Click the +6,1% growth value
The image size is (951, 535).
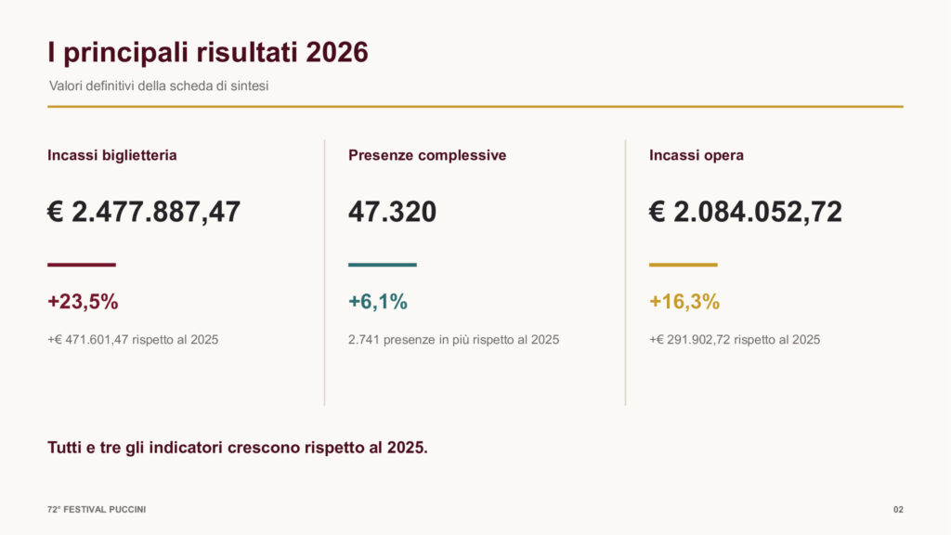tap(378, 302)
